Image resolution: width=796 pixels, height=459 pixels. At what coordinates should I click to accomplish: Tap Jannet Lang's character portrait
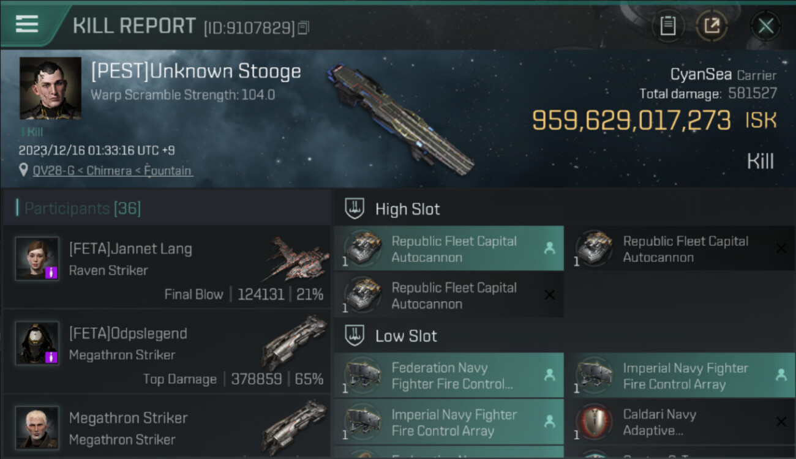click(x=37, y=258)
